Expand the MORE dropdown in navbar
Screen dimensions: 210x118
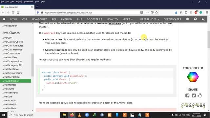(128, 19)
